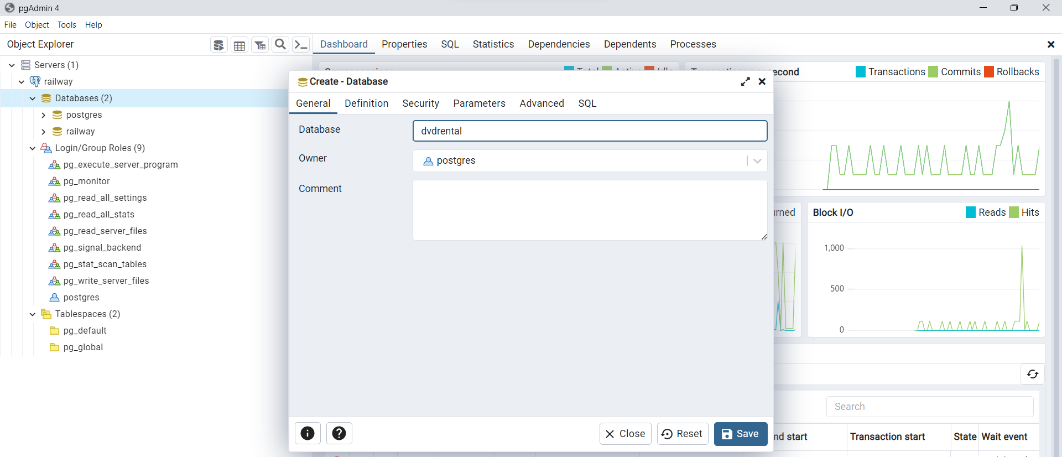Switch to the Parameters tab
Viewport: 1062px width, 457px height.
(x=479, y=103)
